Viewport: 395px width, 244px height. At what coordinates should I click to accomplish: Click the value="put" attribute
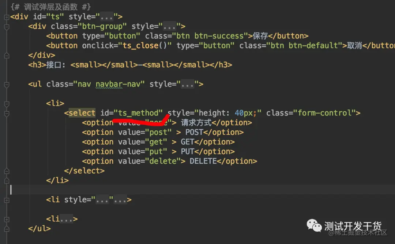(x=143, y=151)
